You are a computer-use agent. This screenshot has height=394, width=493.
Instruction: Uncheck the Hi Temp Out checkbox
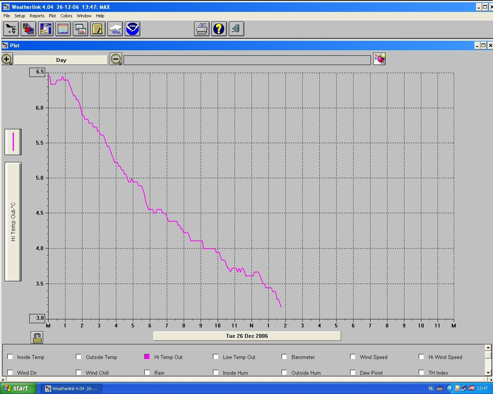[x=147, y=357]
